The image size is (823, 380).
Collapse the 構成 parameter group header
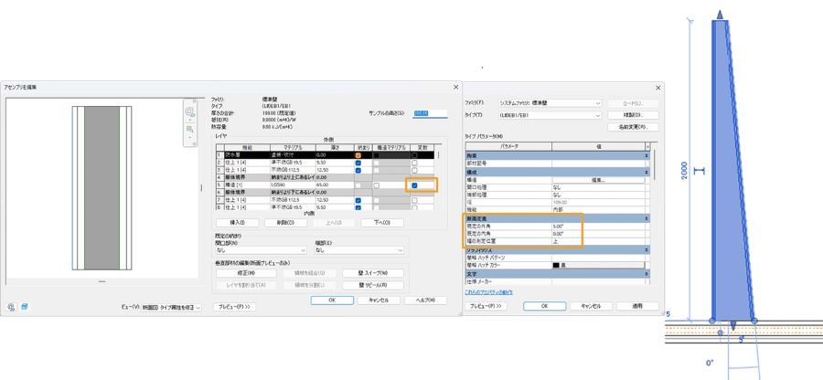(647, 172)
